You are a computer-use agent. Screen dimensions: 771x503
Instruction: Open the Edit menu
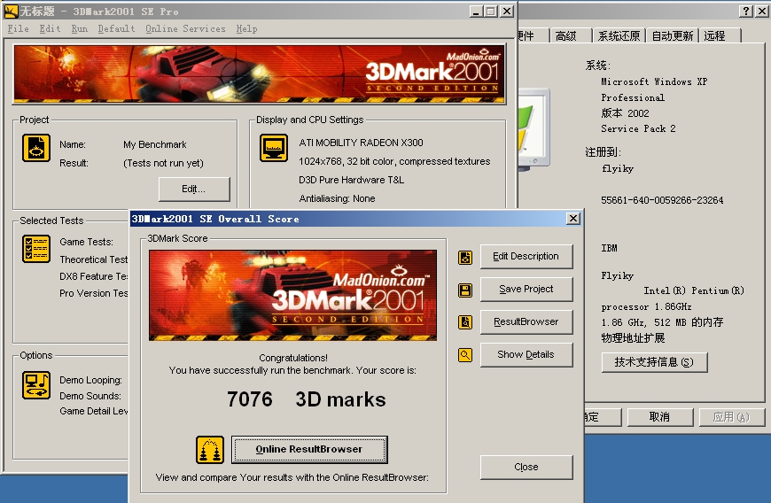pyautogui.click(x=50, y=28)
